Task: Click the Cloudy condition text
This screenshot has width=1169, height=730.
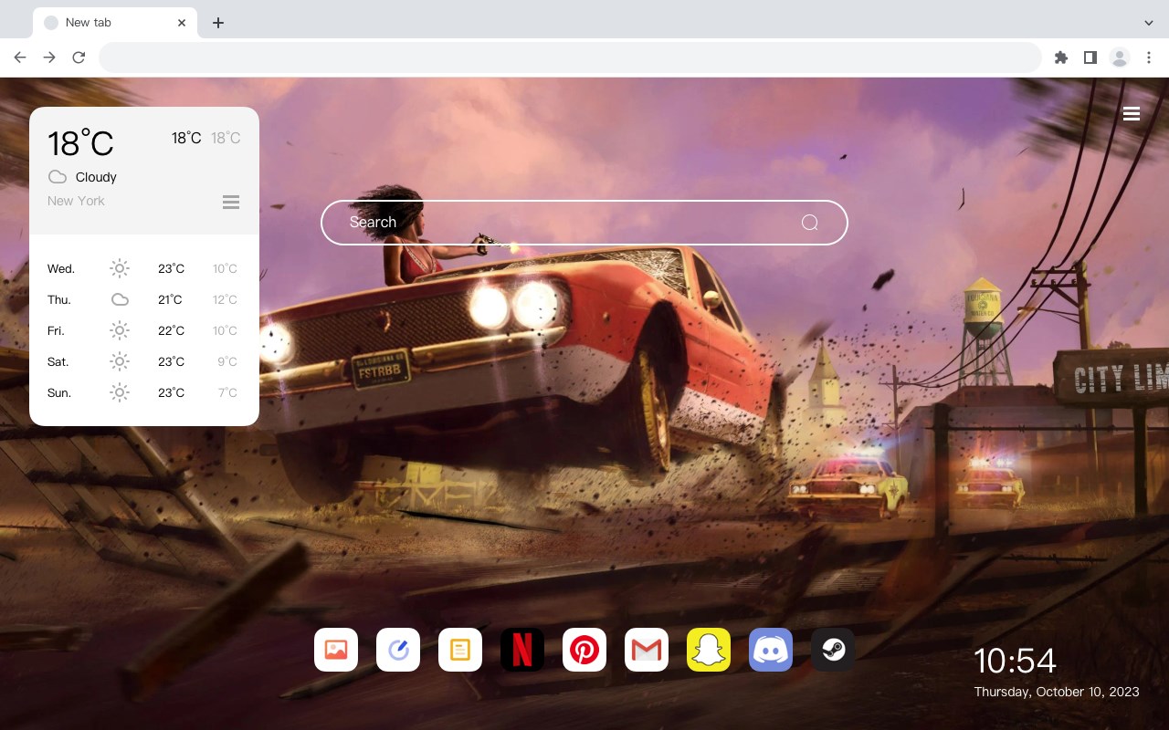Action: pyautogui.click(x=96, y=177)
